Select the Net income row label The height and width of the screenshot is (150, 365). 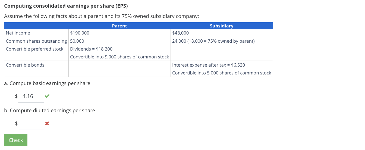(x=18, y=33)
